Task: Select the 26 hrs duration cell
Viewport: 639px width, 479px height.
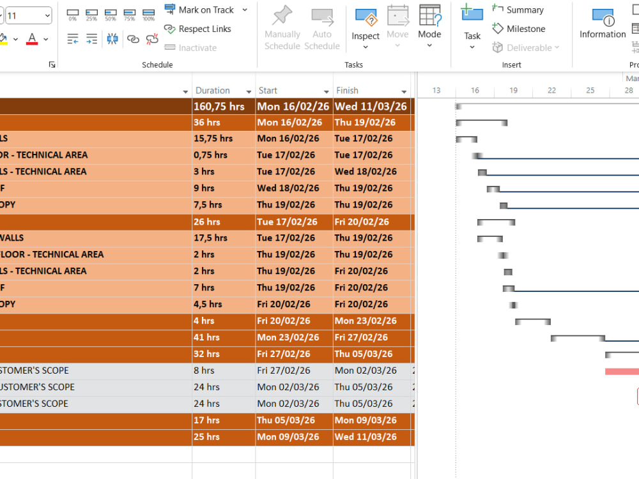Action: click(224, 222)
